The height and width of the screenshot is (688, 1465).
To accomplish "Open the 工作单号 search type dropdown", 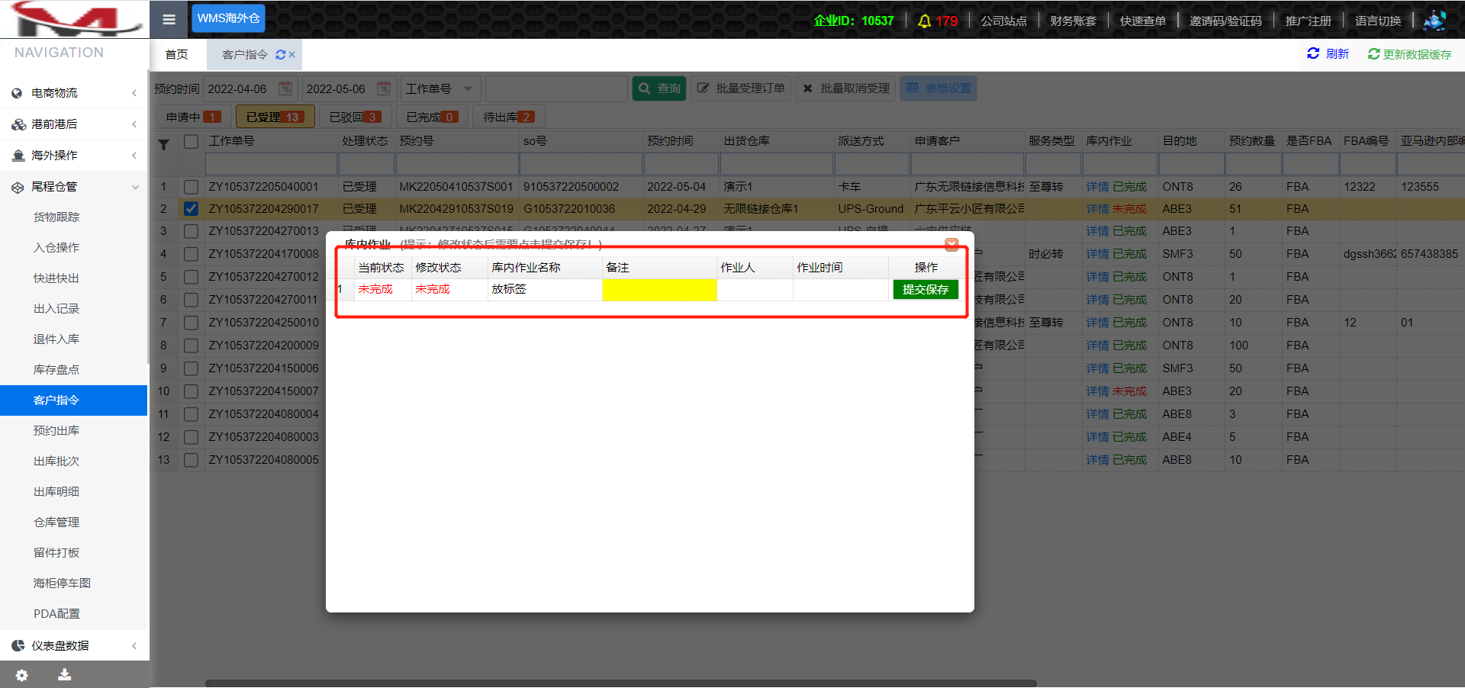I will (x=439, y=88).
